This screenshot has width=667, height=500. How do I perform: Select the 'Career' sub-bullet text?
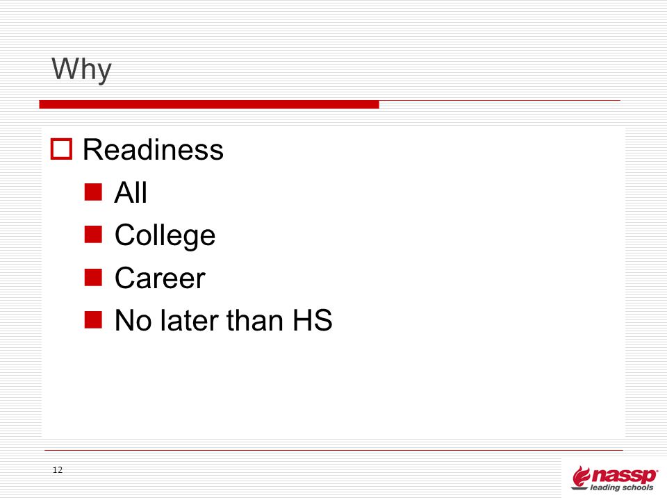(160, 278)
